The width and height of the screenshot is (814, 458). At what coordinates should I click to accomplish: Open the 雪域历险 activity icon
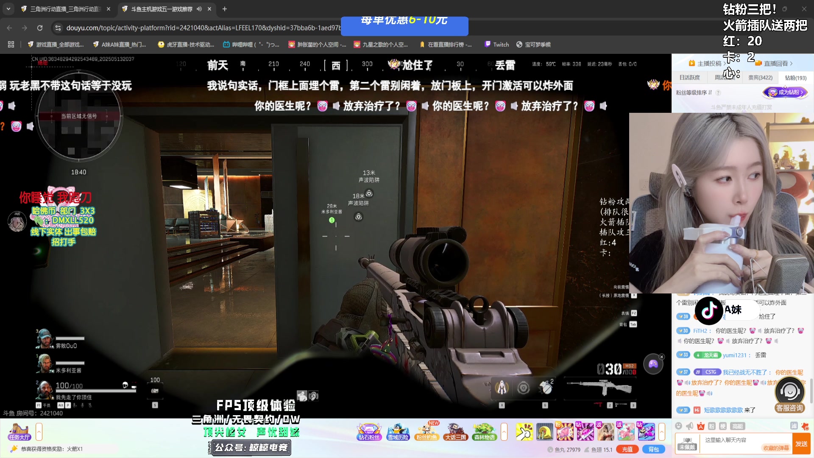coord(398,432)
